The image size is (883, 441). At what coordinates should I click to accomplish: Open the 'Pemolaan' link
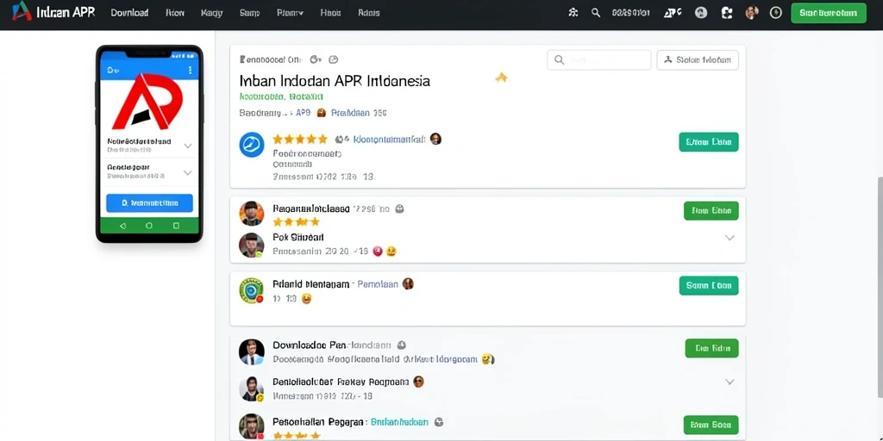click(x=378, y=284)
